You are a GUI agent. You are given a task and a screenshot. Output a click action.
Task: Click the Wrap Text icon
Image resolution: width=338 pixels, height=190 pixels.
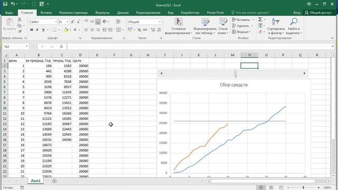118,22
